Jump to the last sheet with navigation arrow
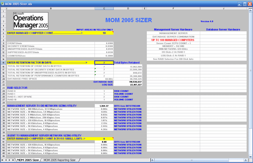Screen dimensions: 253x163 [13, 160]
